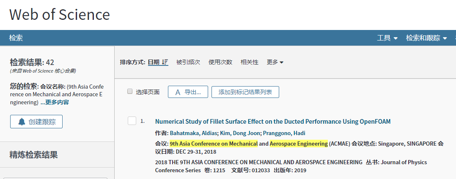The width and height of the screenshot is (456, 179).
Task: Check the box for result 1
Action: (132, 121)
